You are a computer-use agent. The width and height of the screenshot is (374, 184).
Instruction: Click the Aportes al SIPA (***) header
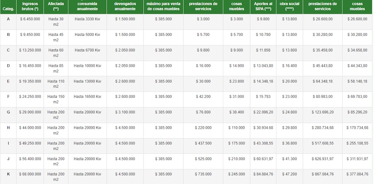tap(263, 6)
